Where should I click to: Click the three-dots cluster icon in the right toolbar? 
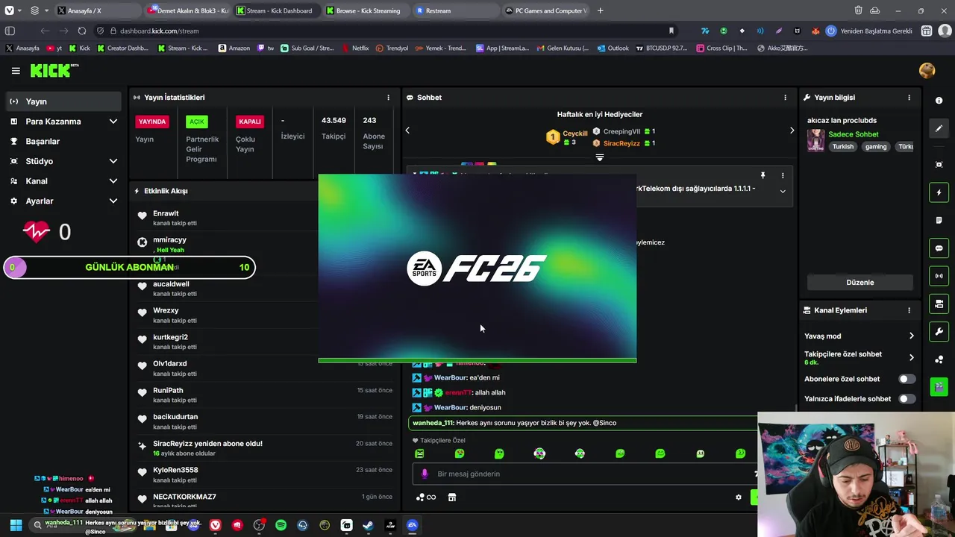point(939,359)
